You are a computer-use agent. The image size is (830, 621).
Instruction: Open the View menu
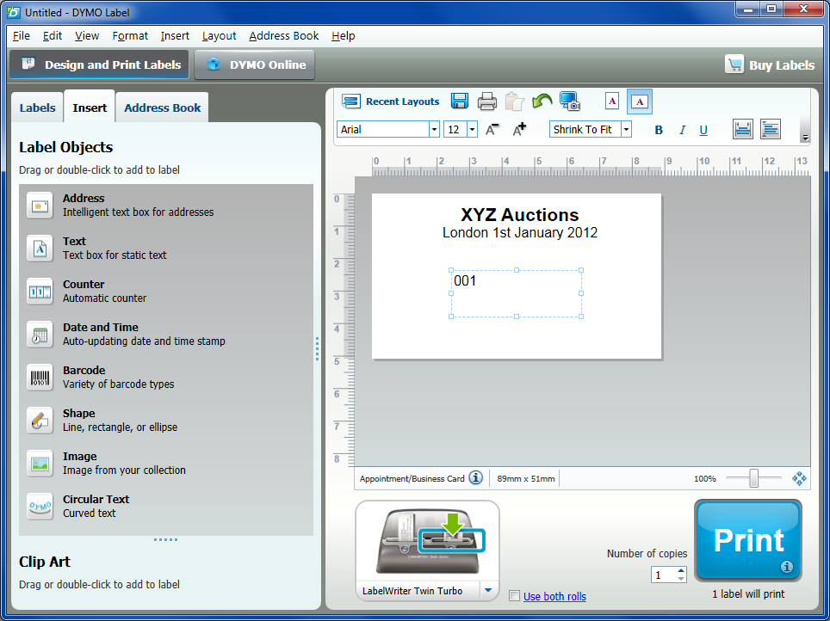pos(87,35)
